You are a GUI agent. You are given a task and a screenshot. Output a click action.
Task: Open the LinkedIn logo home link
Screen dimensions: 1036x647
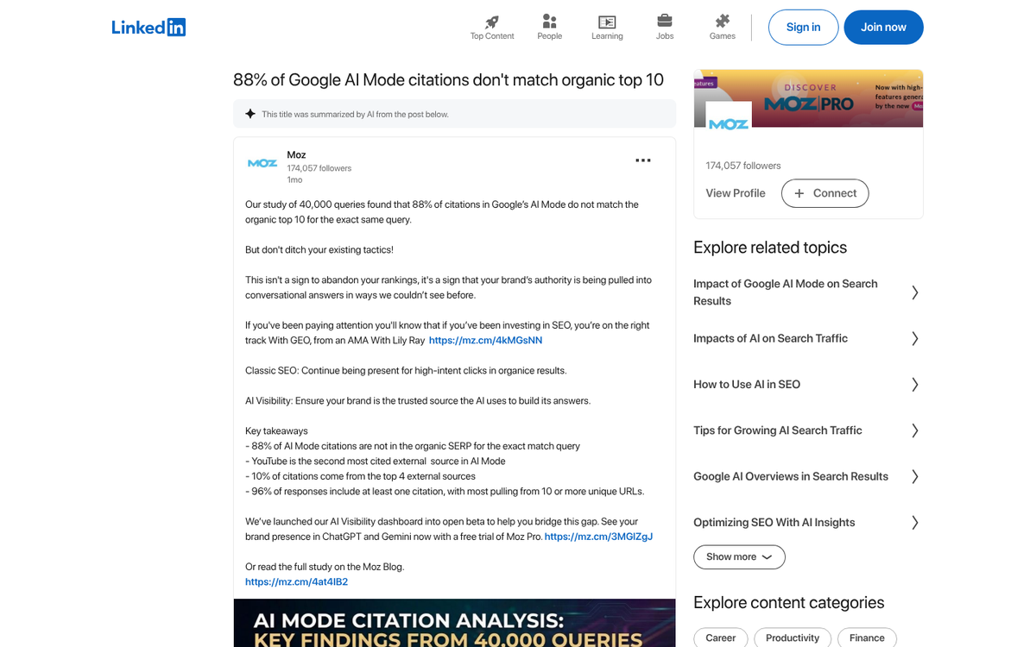pyautogui.click(x=148, y=27)
